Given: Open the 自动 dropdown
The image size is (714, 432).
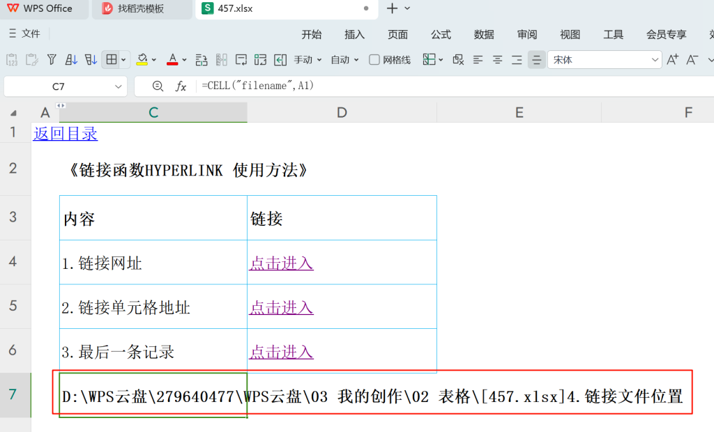Looking at the screenshot, I should 344,60.
